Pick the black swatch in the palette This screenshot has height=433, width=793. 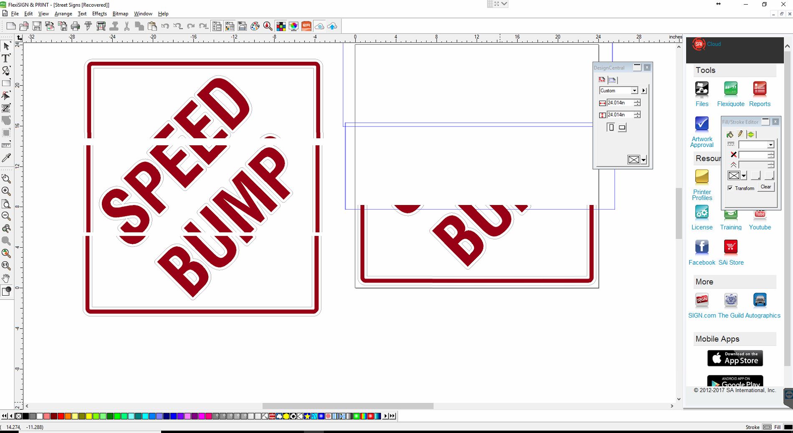pyautogui.click(x=25, y=416)
